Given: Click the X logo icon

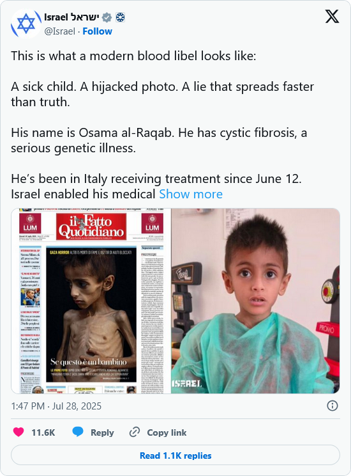Looking at the screenshot, I should point(332,17).
